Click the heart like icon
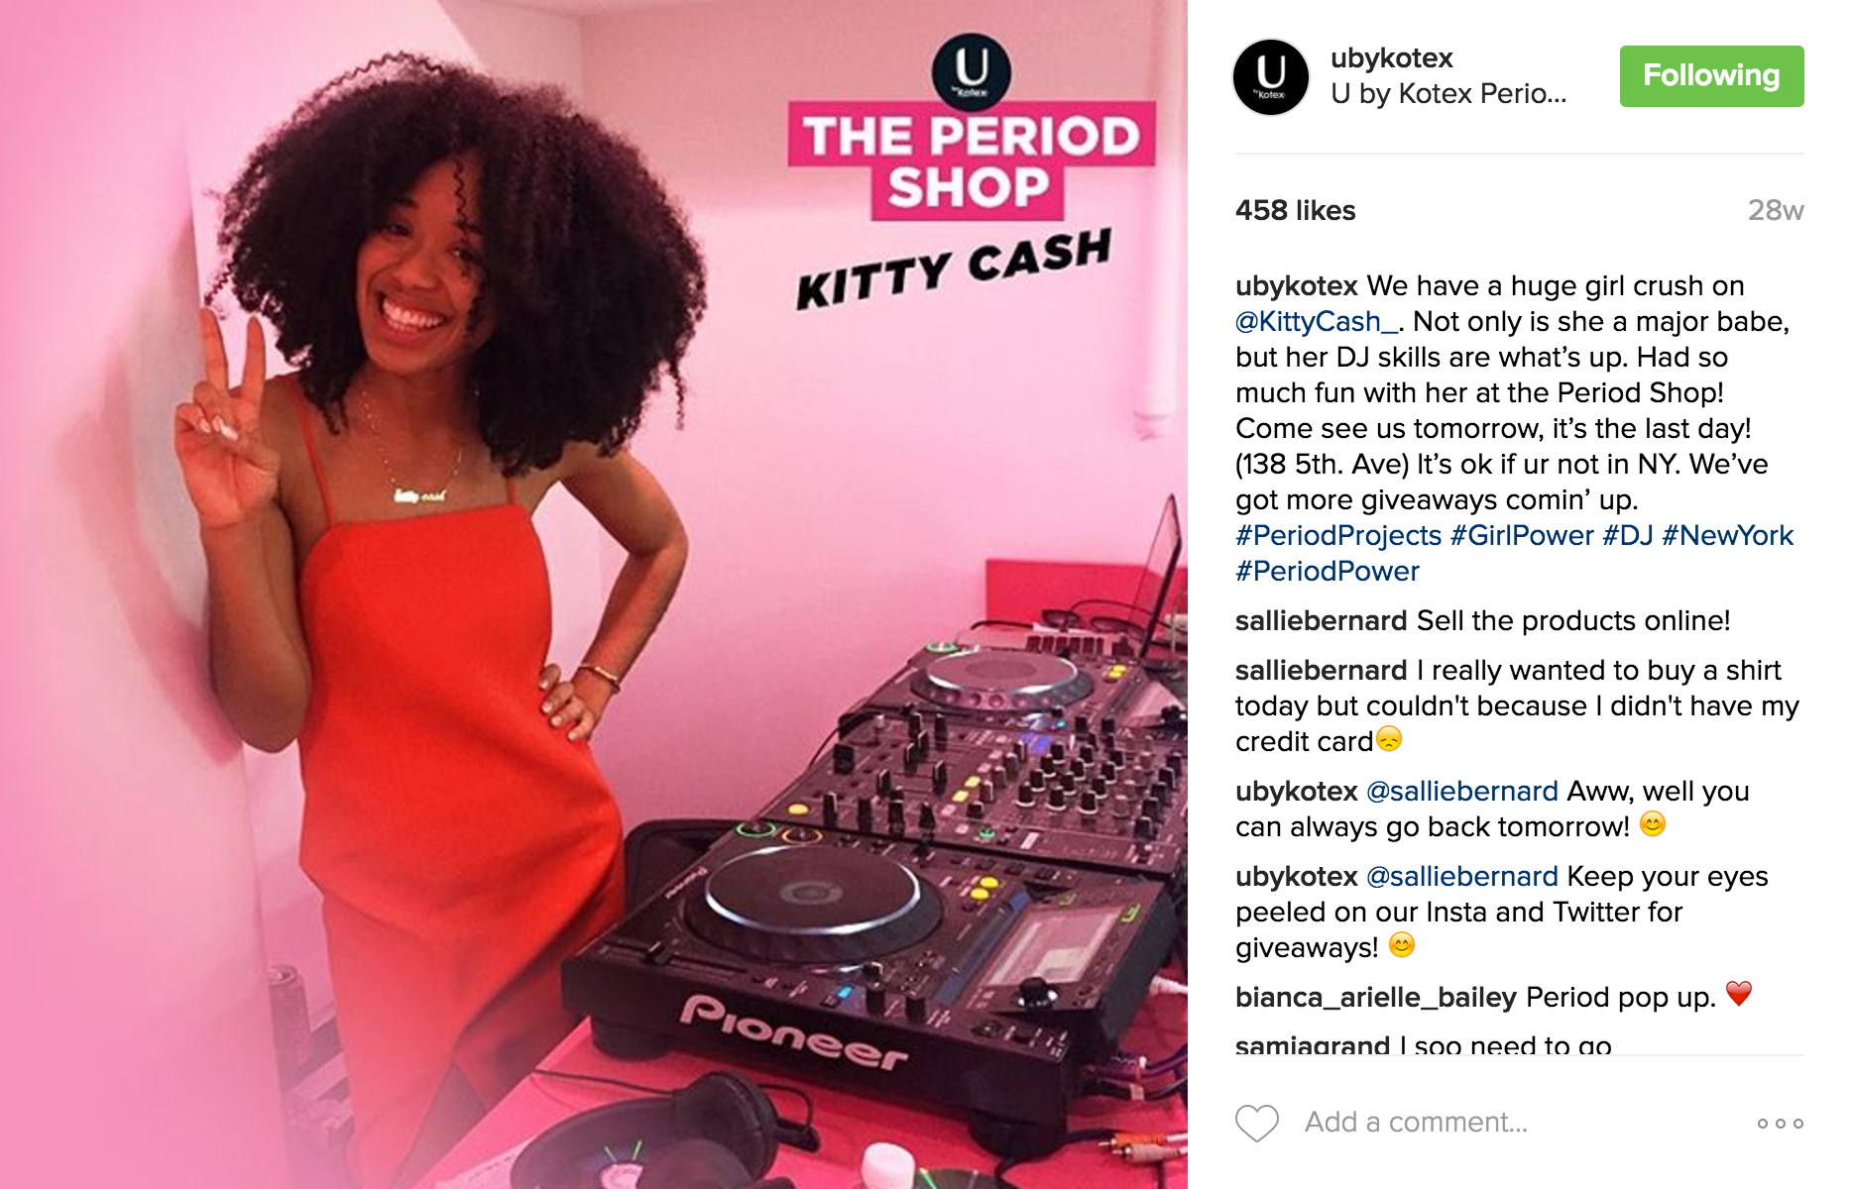Viewport: 1852px width, 1189px height. pos(1256,1123)
